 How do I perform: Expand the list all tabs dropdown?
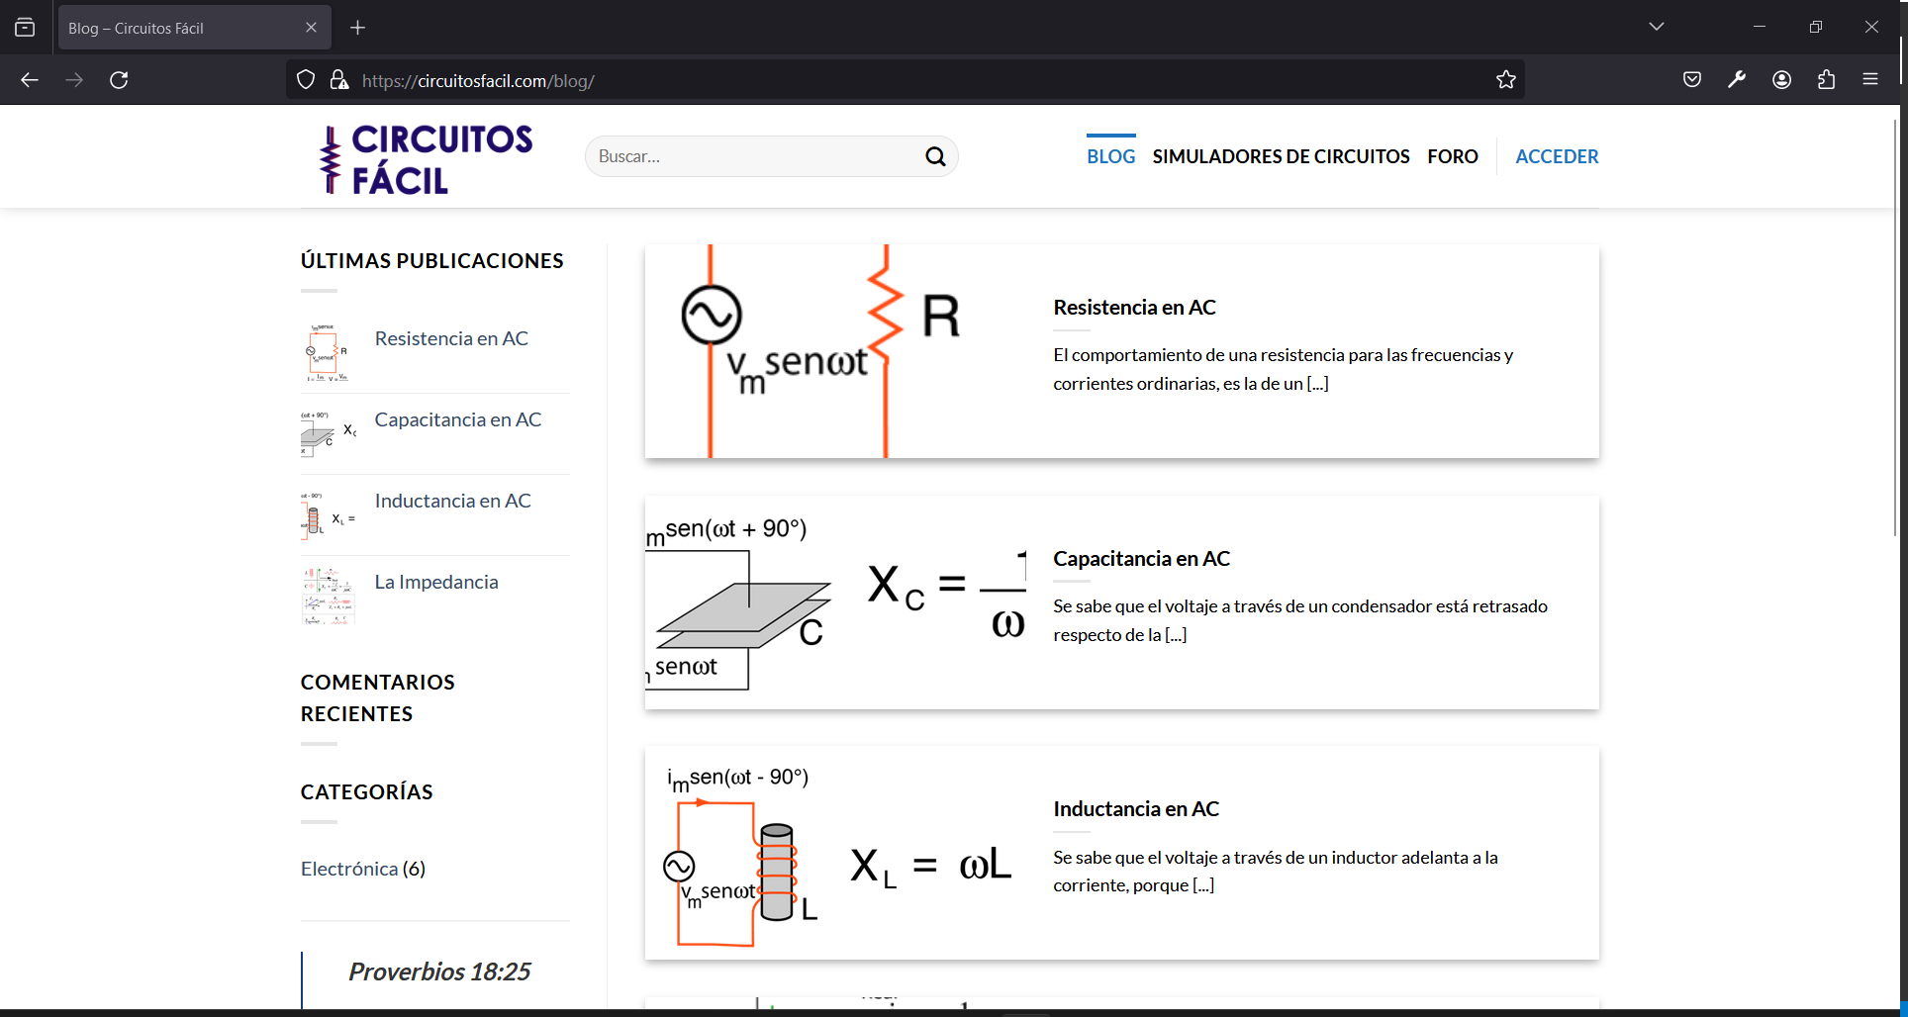(x=1657, y=27)
